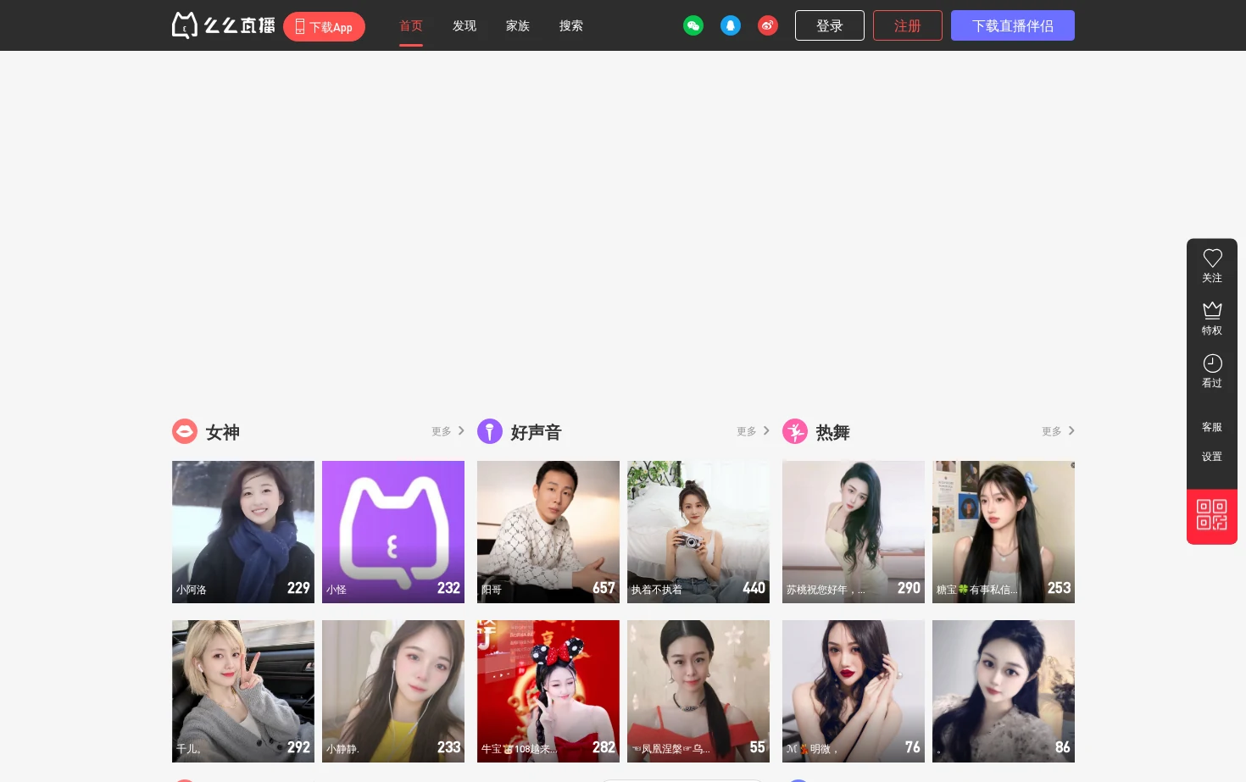Click the 热舞 section title text
Image resolution: width=1246 pixels, height=782 pixels.
coord(833,432)
